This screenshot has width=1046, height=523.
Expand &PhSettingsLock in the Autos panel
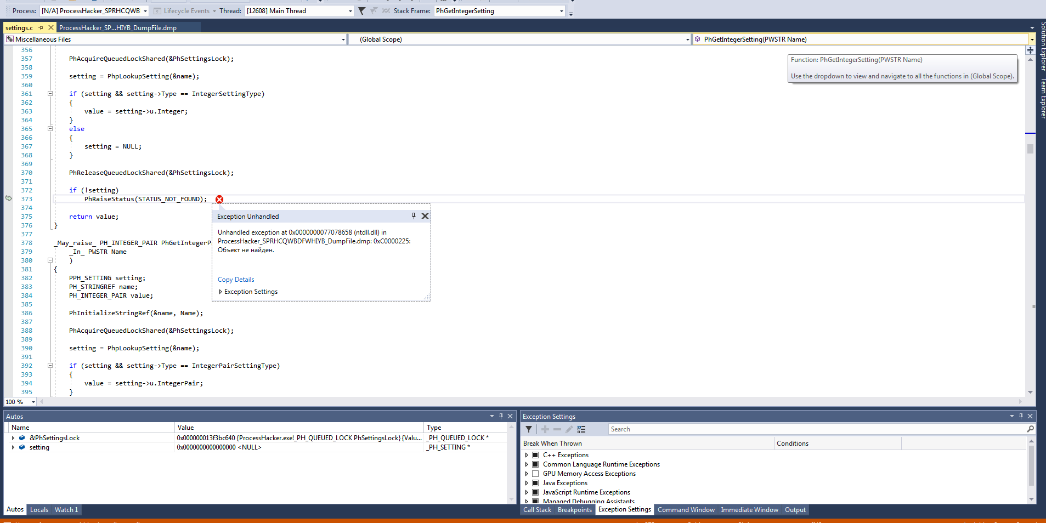pos(13,438)
